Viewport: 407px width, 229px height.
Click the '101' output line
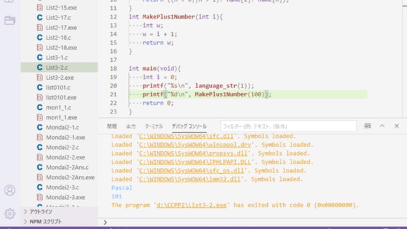117,197
